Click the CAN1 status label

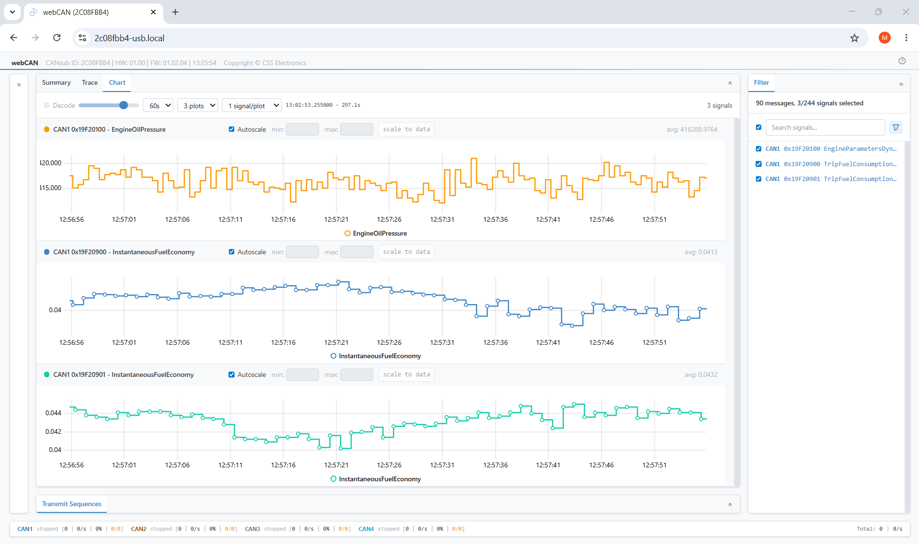pyautogui.click(x=25, y=529)
